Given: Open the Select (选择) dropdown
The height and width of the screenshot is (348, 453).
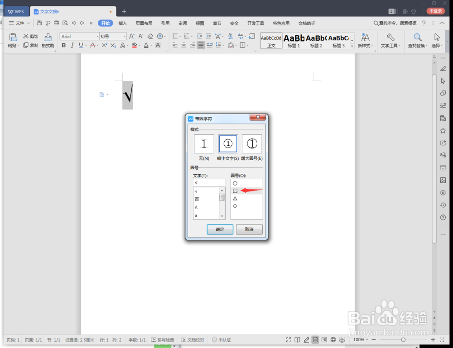Looking at the screenshot, I should [x=437, y=40].
